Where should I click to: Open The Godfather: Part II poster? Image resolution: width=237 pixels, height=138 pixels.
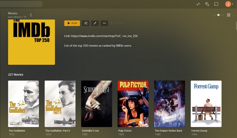click(x=60, y=104)
